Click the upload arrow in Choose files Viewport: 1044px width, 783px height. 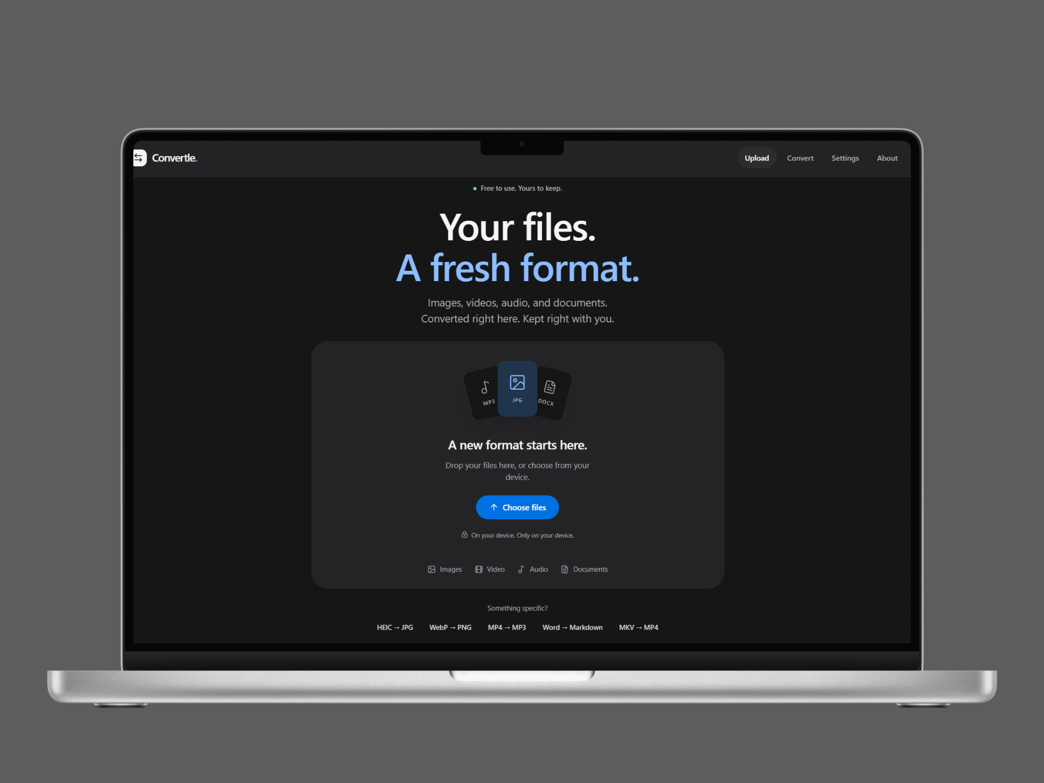click(494, 507)
